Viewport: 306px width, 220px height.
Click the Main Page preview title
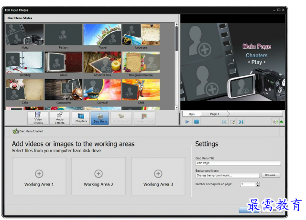coord(257,46)
